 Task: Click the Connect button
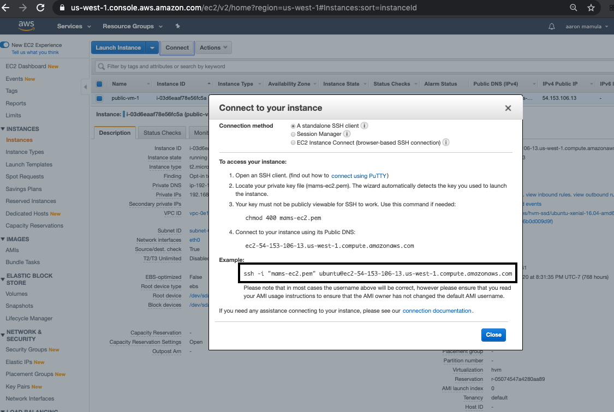pos(177,48)
